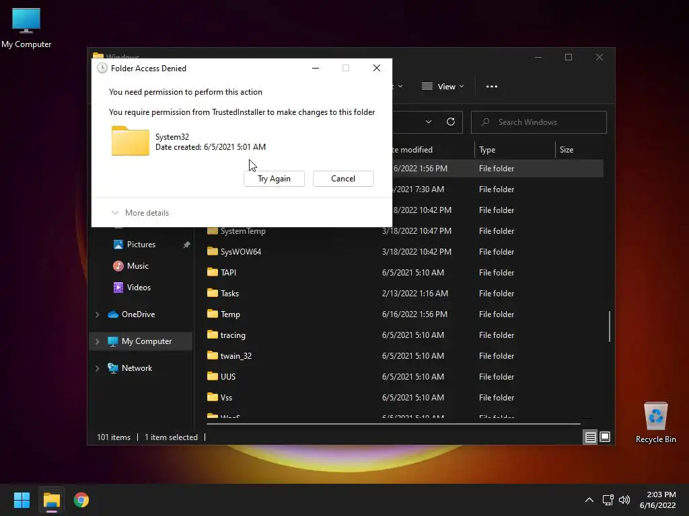Click File Explorer on the taskbar
Screen dimensions: 689x516
coord(51,500)
